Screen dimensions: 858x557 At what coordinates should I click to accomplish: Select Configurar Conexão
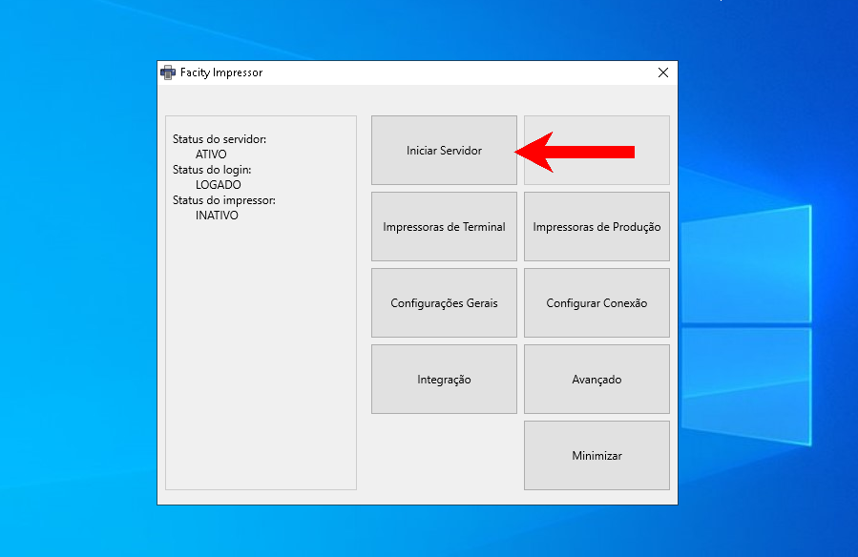point(596,303)
